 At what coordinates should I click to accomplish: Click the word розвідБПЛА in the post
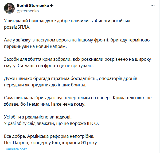pyautogui.click(x=17, y=27)
